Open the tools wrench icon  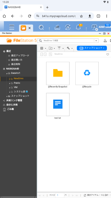tap(68, 48)
